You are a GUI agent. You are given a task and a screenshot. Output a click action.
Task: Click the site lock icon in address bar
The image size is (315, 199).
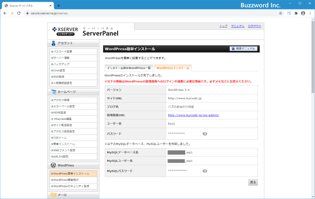click(27, 13)
